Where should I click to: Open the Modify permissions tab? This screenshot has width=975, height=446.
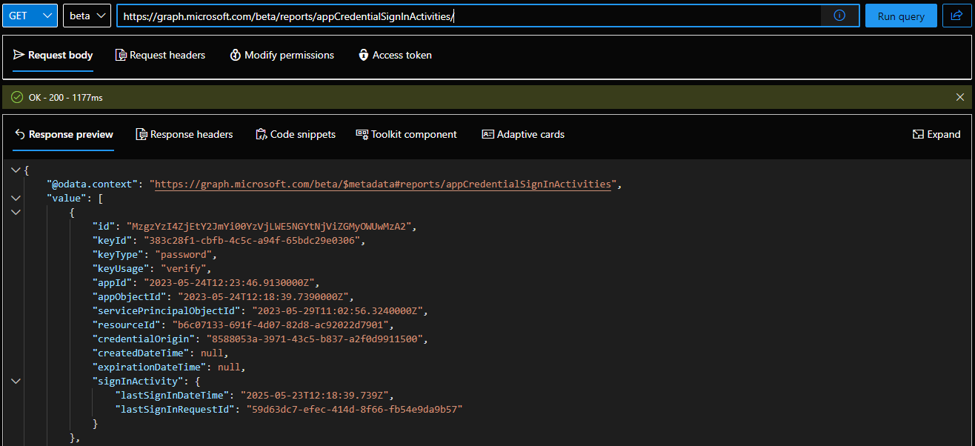click(x=282, y=55)
